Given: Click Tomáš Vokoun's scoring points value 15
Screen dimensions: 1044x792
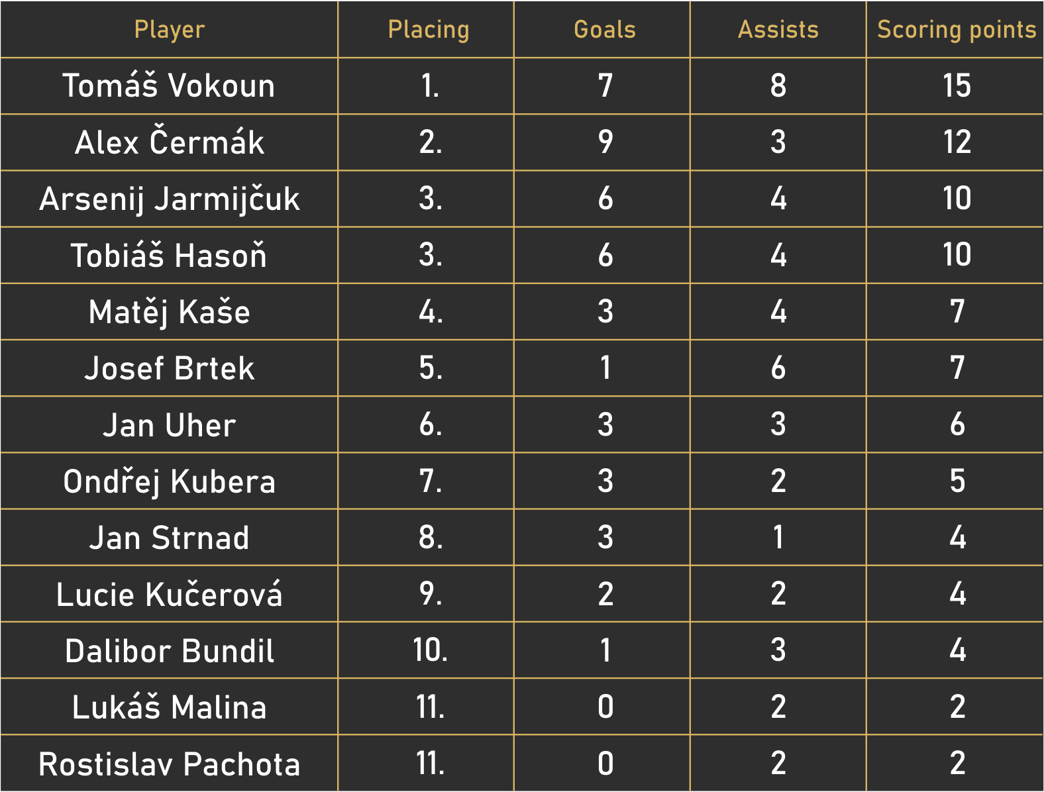Looking at the screenshot, I should pyautogui.click(x=957, y=86).
